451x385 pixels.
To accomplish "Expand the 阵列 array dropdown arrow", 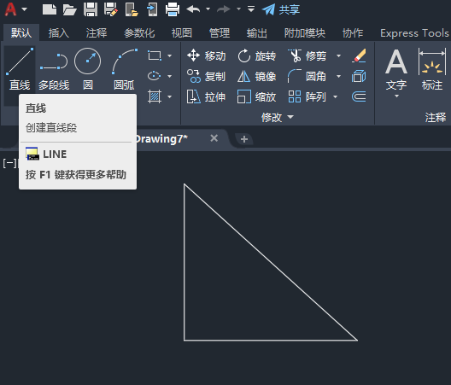I will (336, 97).
